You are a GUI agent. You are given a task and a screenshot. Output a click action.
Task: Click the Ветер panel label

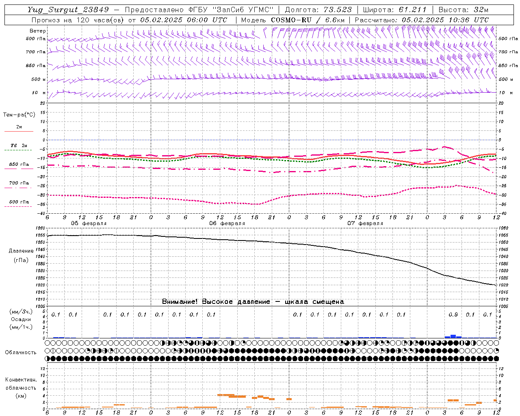click(38, 31)
